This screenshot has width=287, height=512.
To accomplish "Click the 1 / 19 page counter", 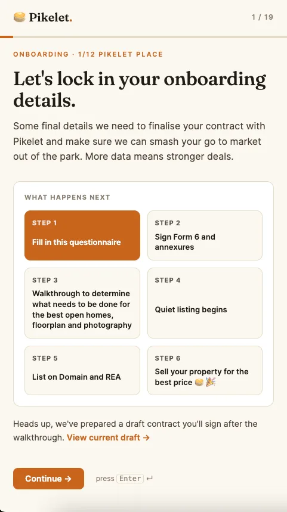I will pyautogui.click(x=263, y=17).
